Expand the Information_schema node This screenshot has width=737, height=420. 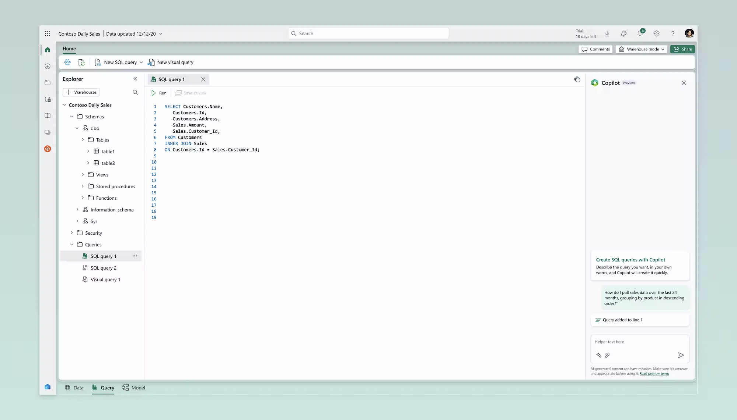pyautogui.click(x=77, y=210)
